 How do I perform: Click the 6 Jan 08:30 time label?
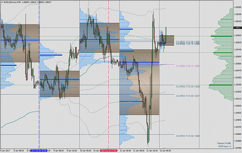click(19, 151)
